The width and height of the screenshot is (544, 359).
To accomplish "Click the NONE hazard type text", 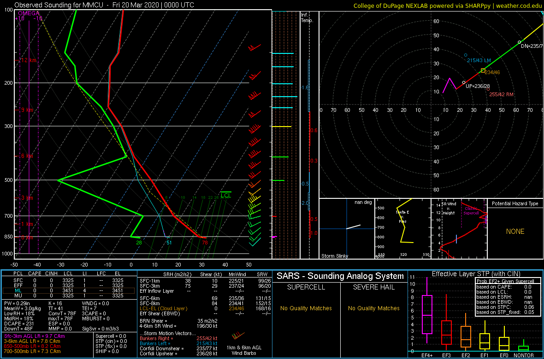I will point(515,232).
